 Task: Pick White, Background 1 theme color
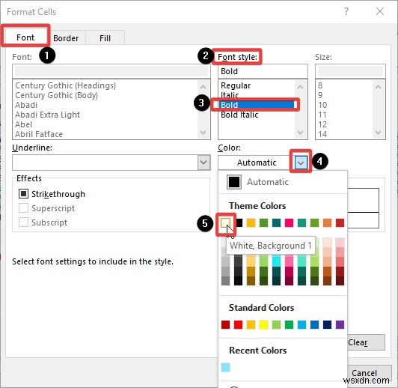tap(225, 223)
